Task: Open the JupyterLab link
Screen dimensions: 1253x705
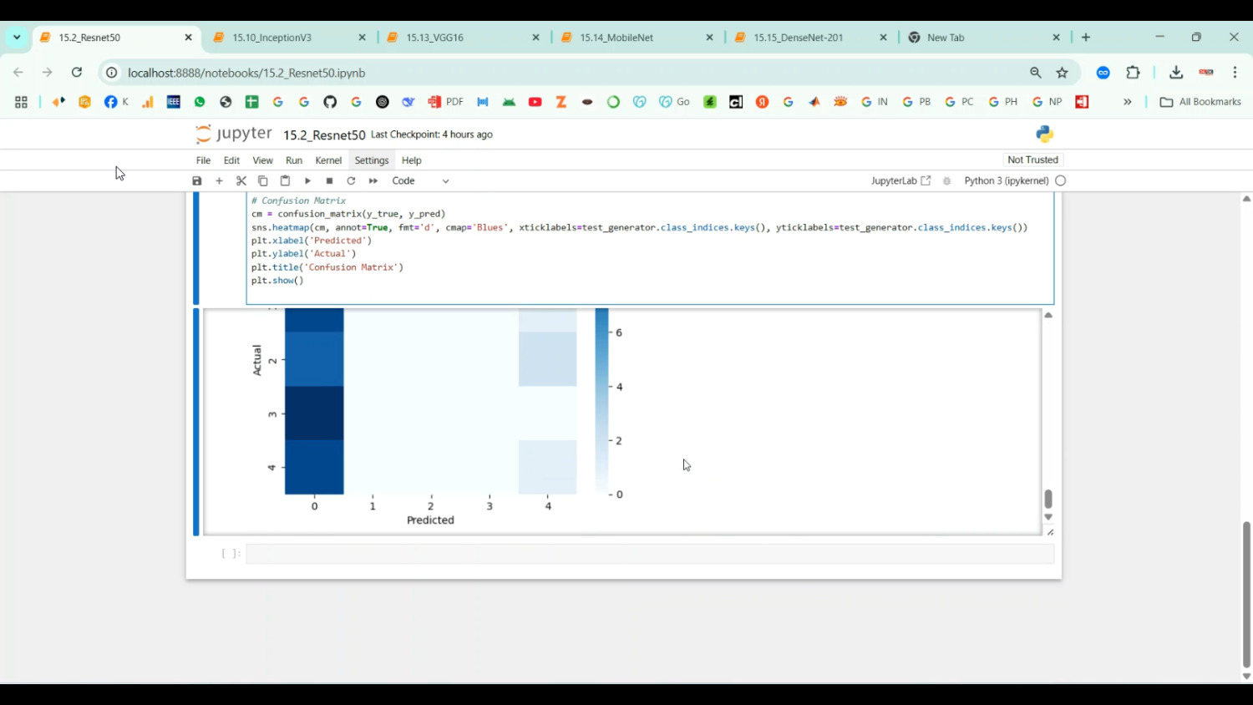Action: click(x=900, y=181)
